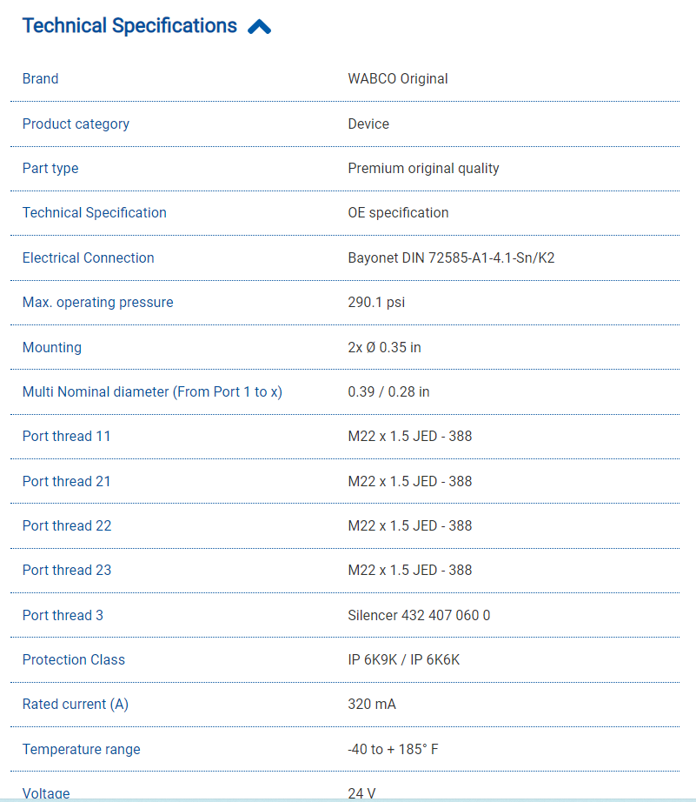Click Silencer 432 407 060 0 value
The width and height of the screenshot is (696, 802).
(x=419, y=616)
